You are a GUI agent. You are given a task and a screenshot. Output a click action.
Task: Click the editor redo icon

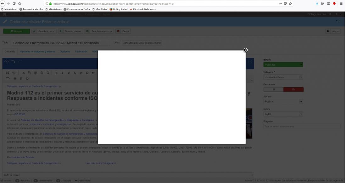tap(20, 62)
